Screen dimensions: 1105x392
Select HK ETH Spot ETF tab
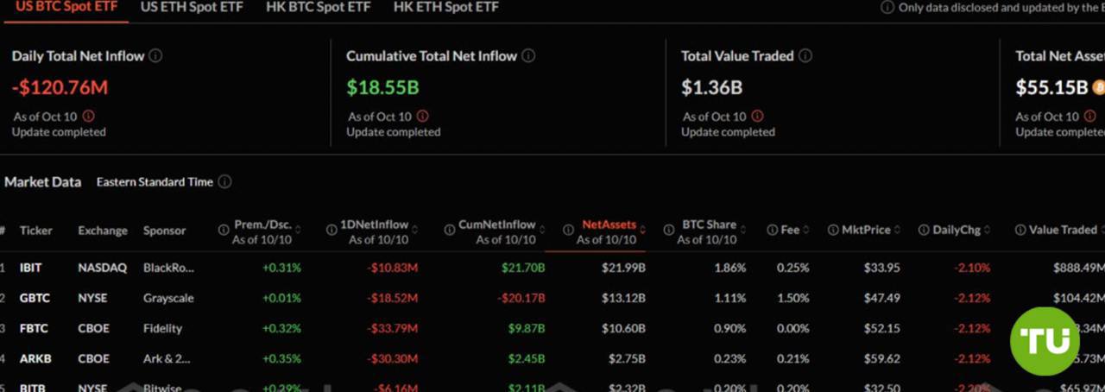445,7
